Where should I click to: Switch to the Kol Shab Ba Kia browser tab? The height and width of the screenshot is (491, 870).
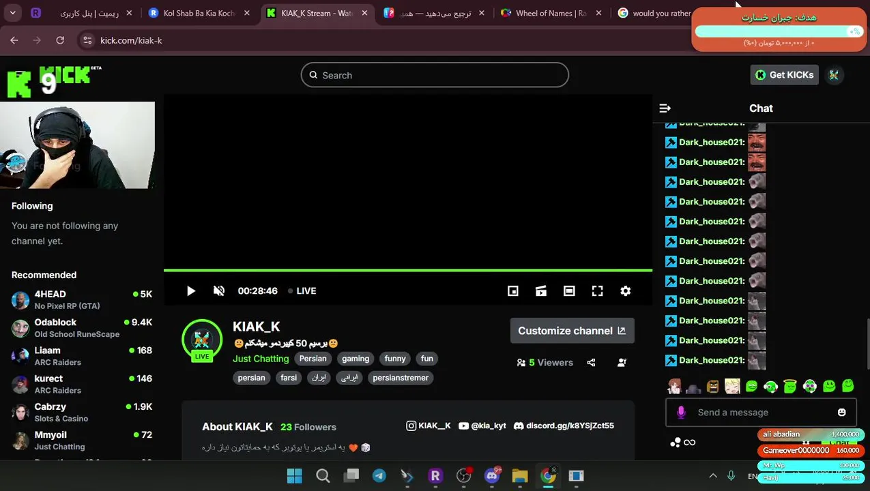(198, 13)
